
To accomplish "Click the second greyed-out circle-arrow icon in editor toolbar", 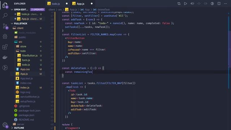I will pyautogui.click(x=205, y=4).
